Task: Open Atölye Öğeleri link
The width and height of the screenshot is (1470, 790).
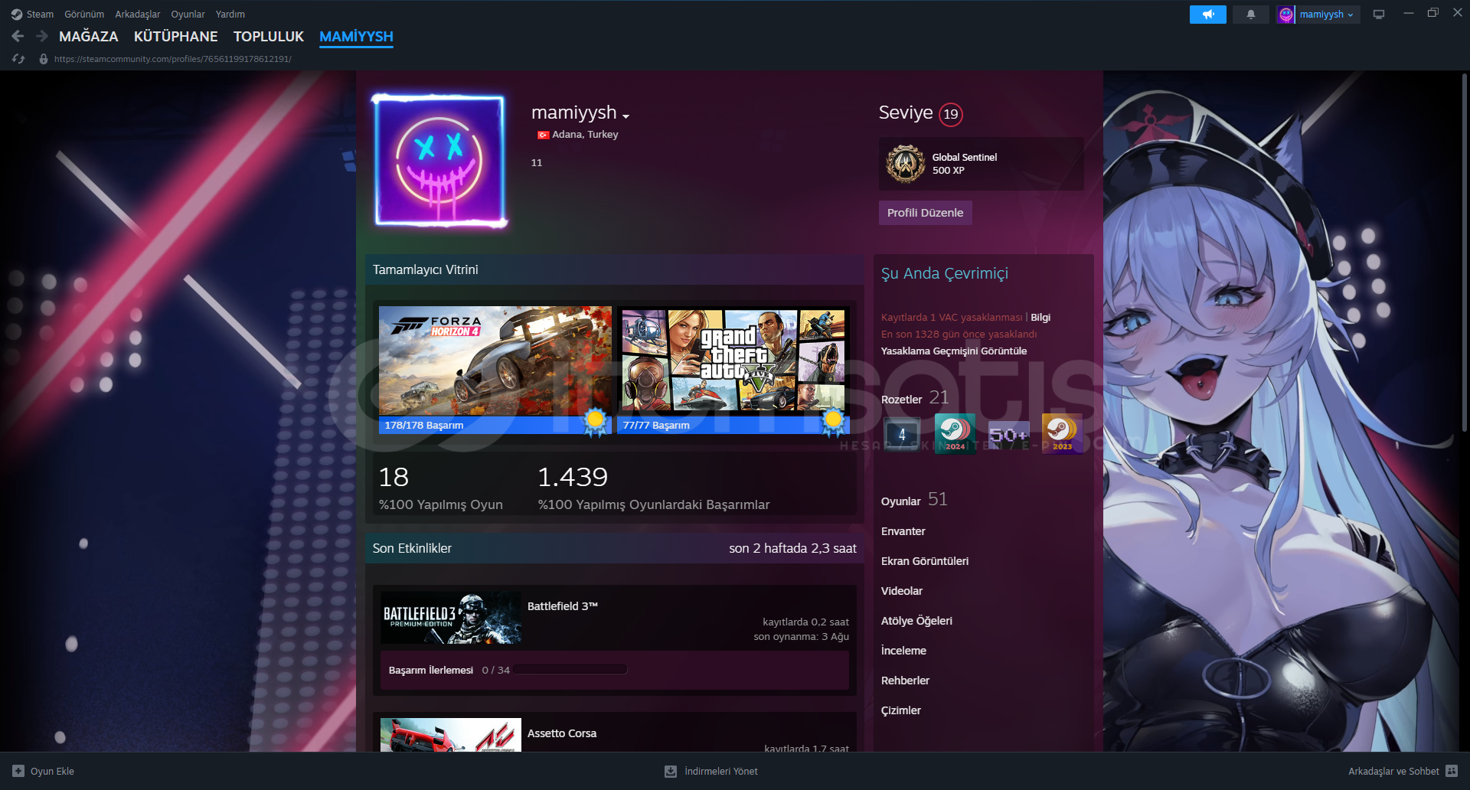Action: 916,621
